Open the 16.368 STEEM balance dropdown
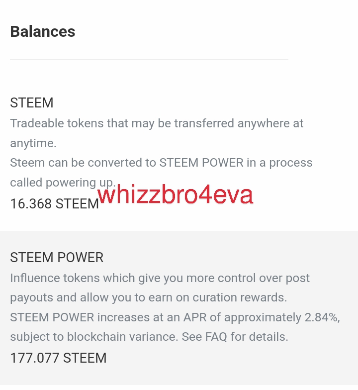The height and width of the screenshot is (390, 358). point(54,203)
